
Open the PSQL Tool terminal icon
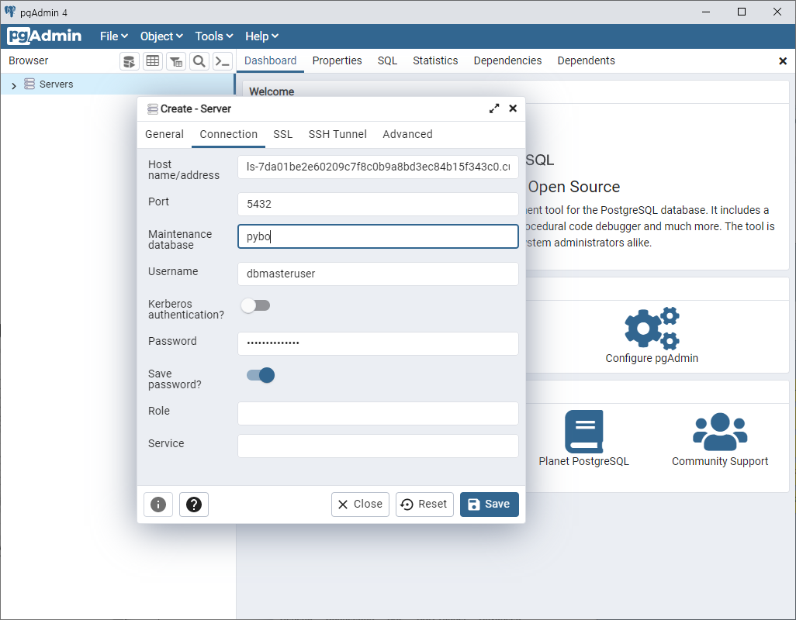pyautogui.click(x=223, y=61)
